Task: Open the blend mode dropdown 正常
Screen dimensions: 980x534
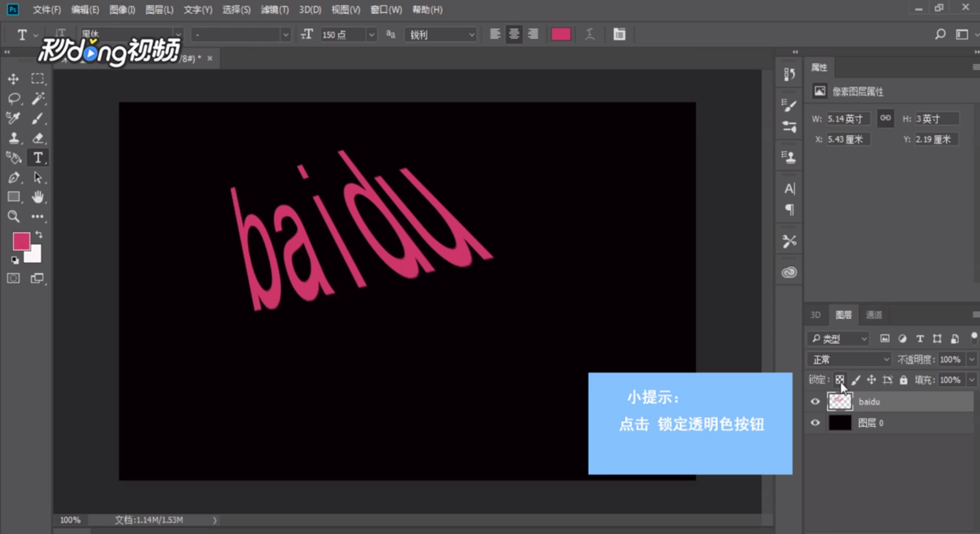Action: 849,360
